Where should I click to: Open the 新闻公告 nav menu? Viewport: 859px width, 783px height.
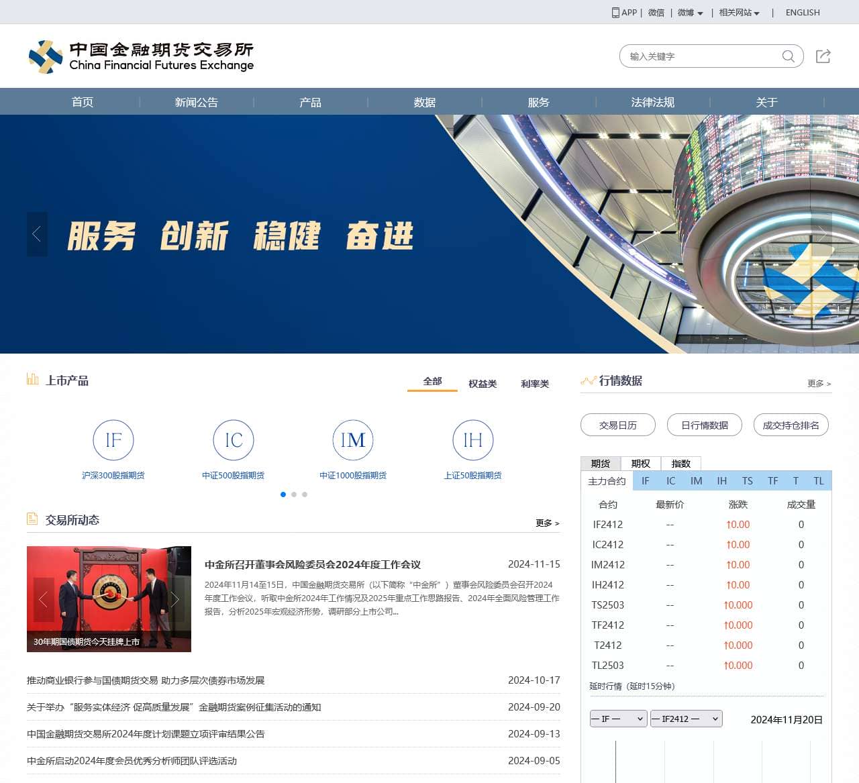click(197, 102)
